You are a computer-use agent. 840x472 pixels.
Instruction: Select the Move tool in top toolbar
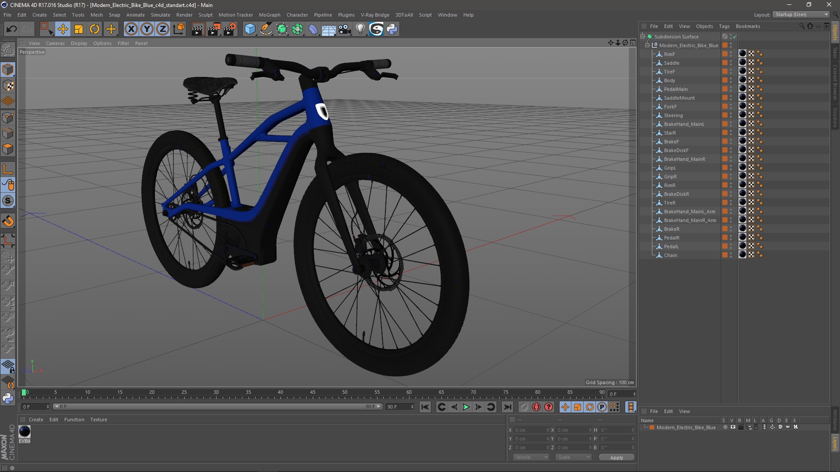click(63, 29)
